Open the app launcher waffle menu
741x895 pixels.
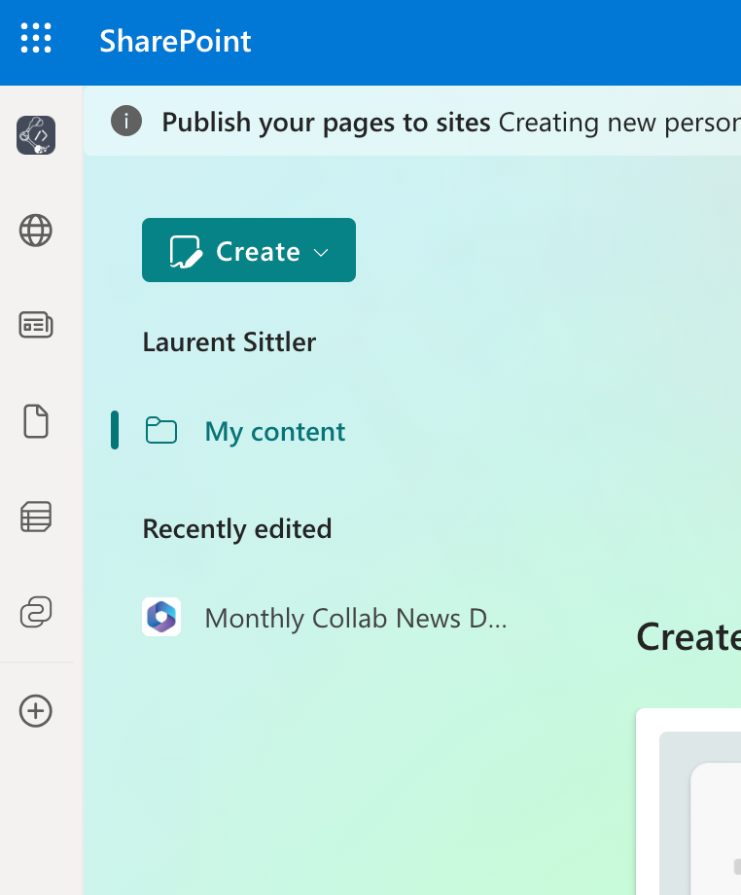[x=36, y=38]
